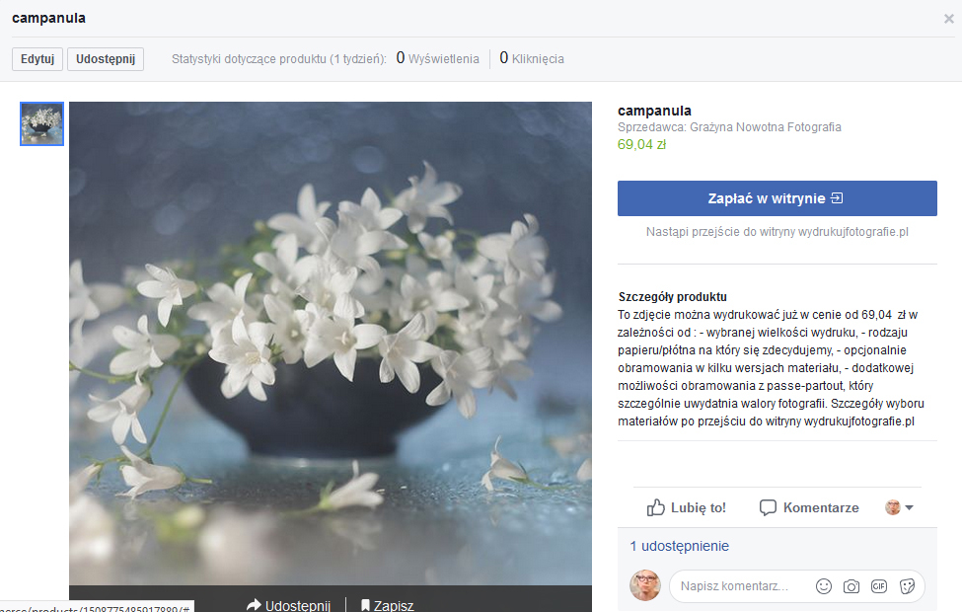Viewport: 962px width, 612px height.
Task: Open the 1 udostępnienie link
Action: [679, 546]
